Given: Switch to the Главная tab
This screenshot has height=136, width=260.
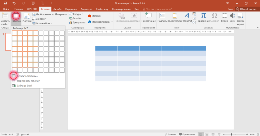Looking at the screenshot, I should tap(19, 9).
